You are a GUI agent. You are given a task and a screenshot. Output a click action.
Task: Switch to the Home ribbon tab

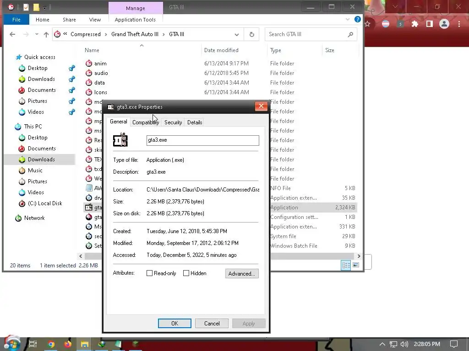[42, 20]
